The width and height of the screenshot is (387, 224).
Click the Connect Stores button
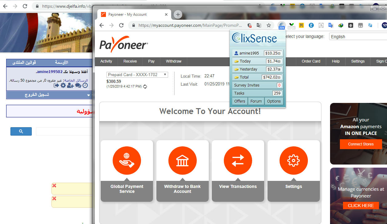tap(361, 144)
